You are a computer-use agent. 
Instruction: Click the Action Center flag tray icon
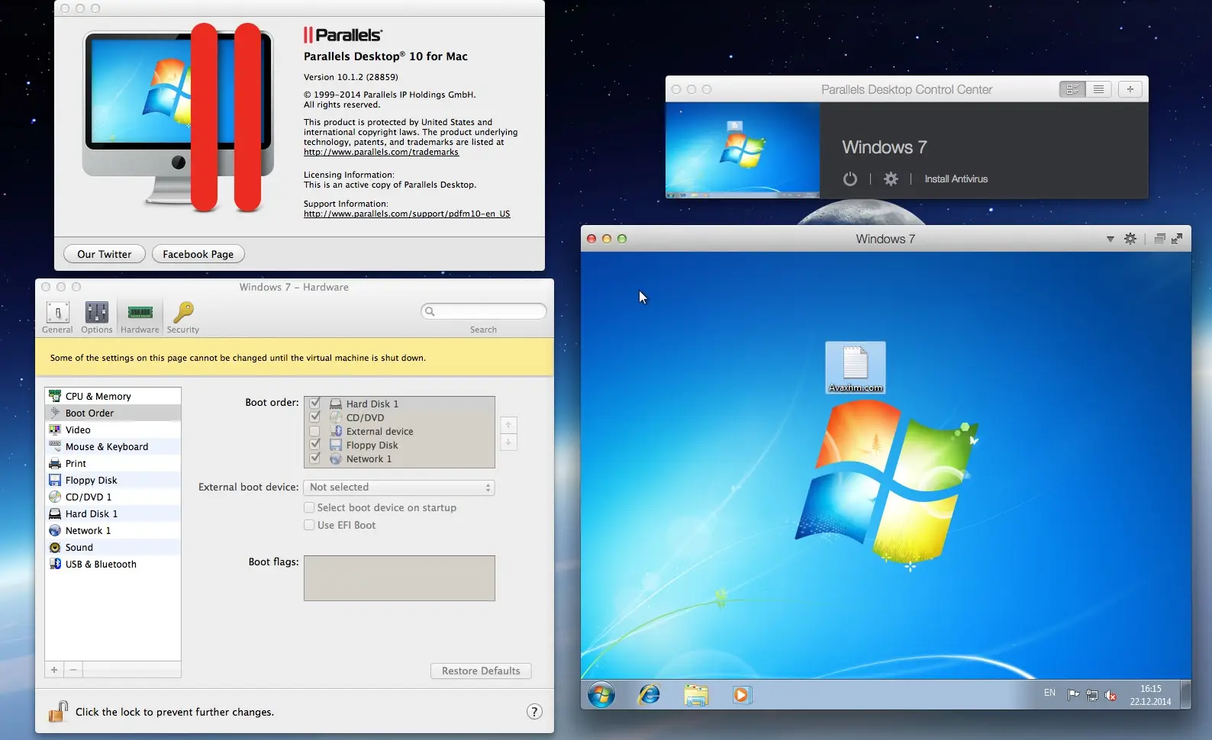tap(1073, 695)
